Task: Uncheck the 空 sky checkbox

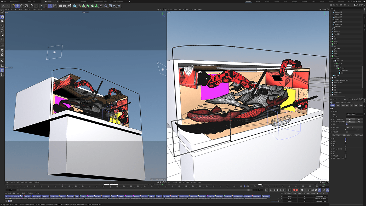Action: click(346, 139)
